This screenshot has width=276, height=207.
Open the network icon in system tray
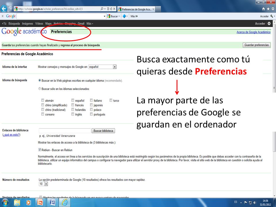250,202
